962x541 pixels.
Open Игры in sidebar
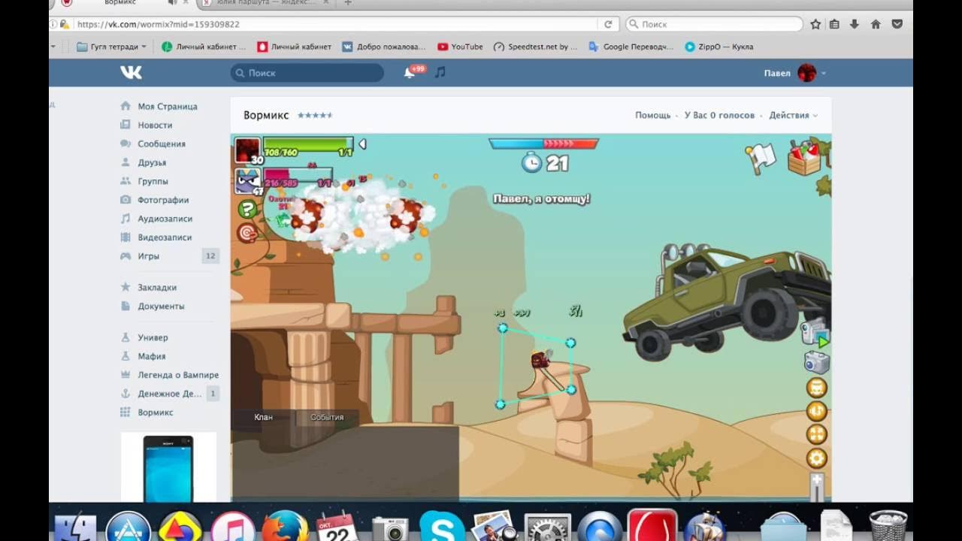tap(148, 256)
